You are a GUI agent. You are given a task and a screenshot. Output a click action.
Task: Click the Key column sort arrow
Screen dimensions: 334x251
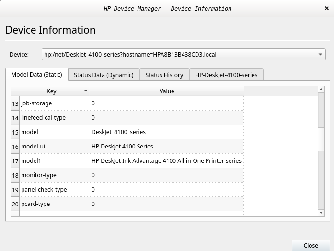tap(86, 91)
